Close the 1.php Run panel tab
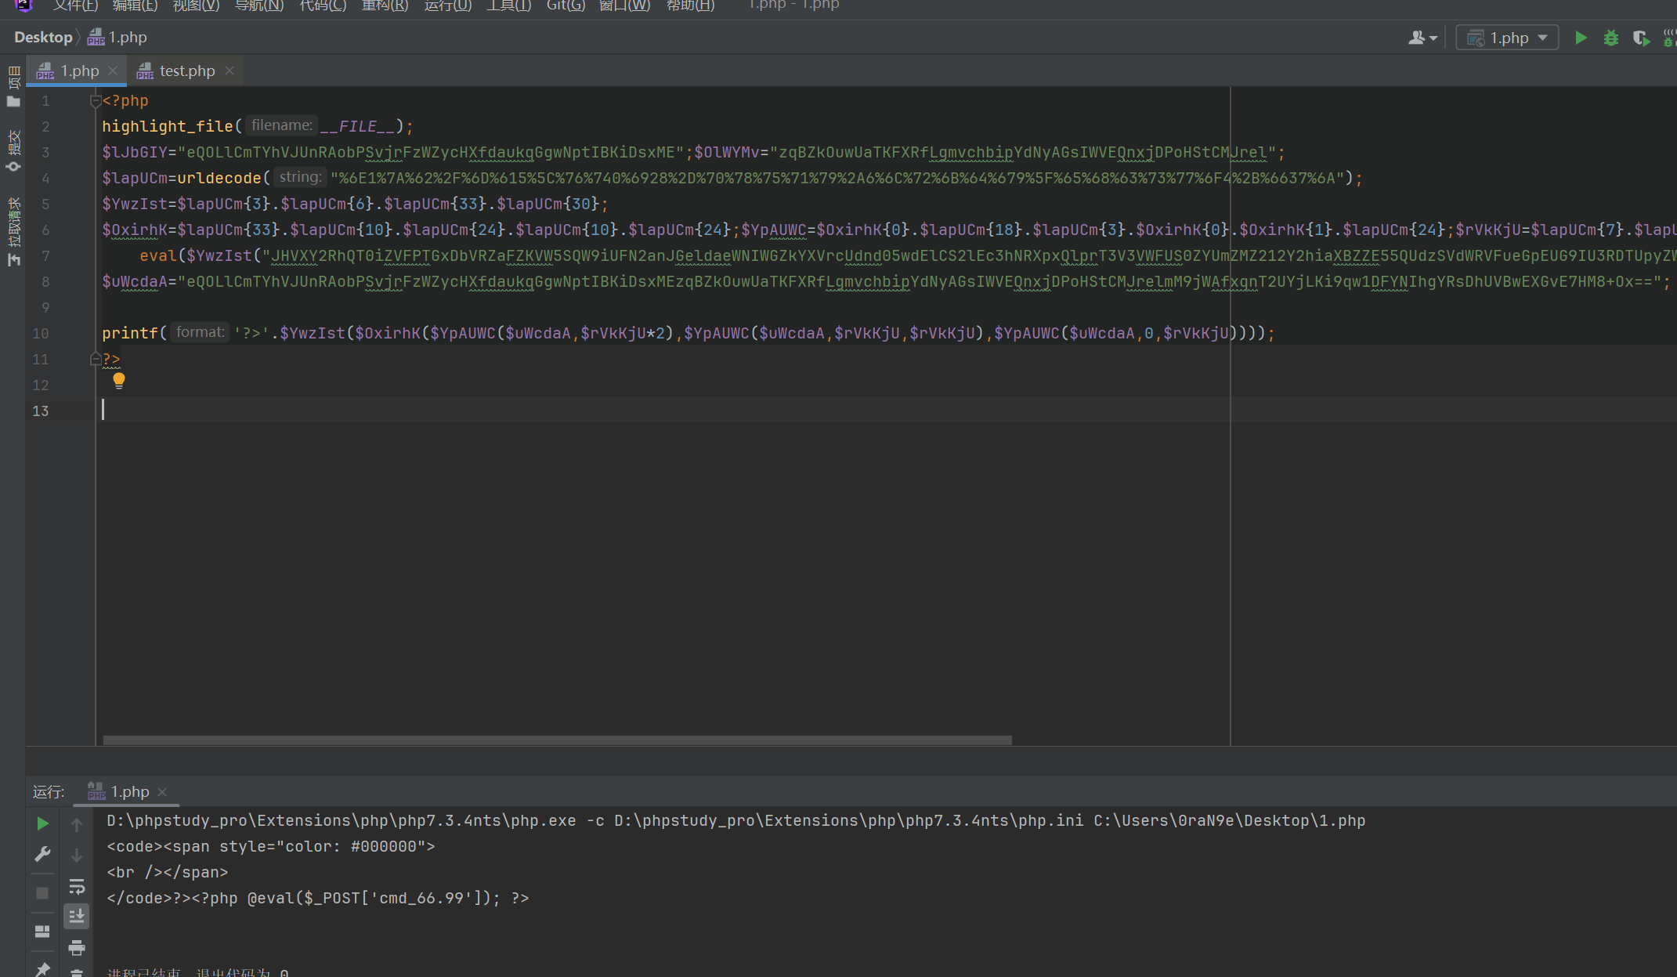Screen dimensions: 1677x977 point(162,792)
